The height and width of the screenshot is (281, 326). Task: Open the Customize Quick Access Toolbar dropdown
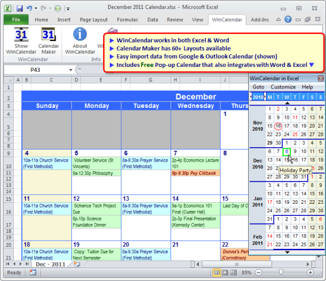click(68, 8)
